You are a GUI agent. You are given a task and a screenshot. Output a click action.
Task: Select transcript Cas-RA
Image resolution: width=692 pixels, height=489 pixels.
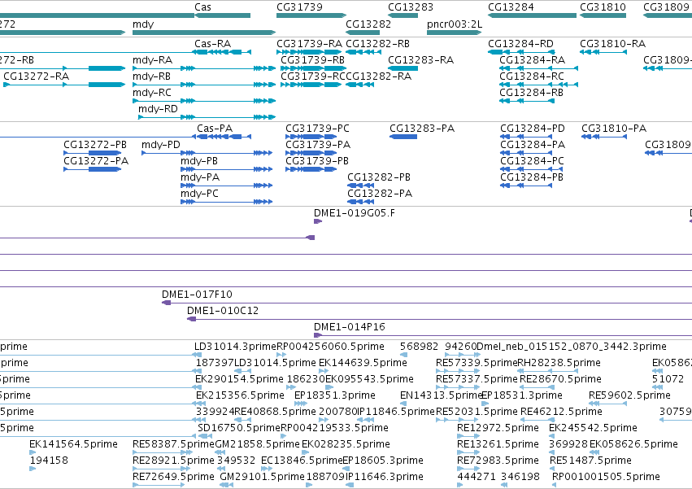[213, 44]
